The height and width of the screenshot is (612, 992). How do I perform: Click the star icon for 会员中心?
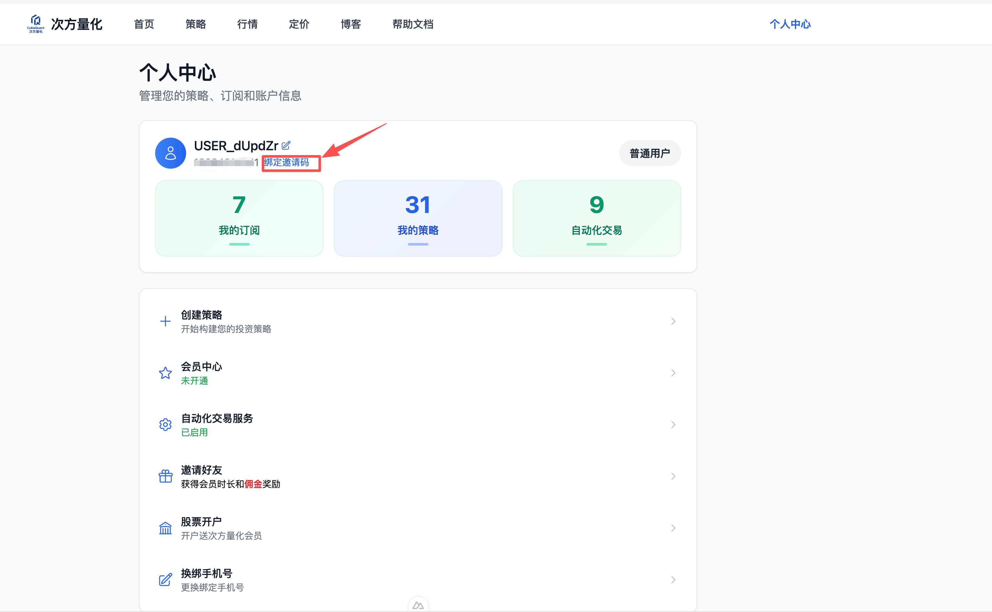coord(165,373)
